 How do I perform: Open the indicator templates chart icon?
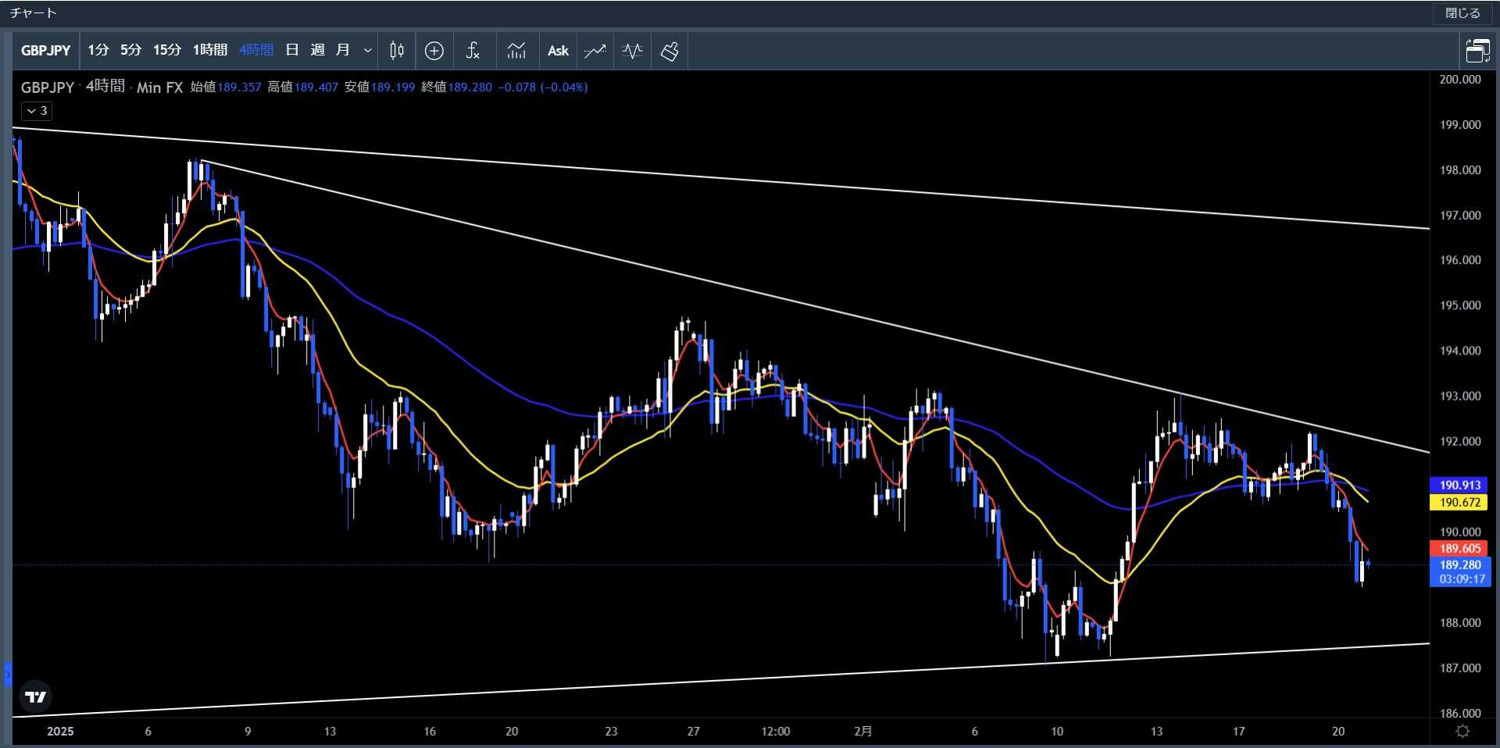[x=516, y=51]
